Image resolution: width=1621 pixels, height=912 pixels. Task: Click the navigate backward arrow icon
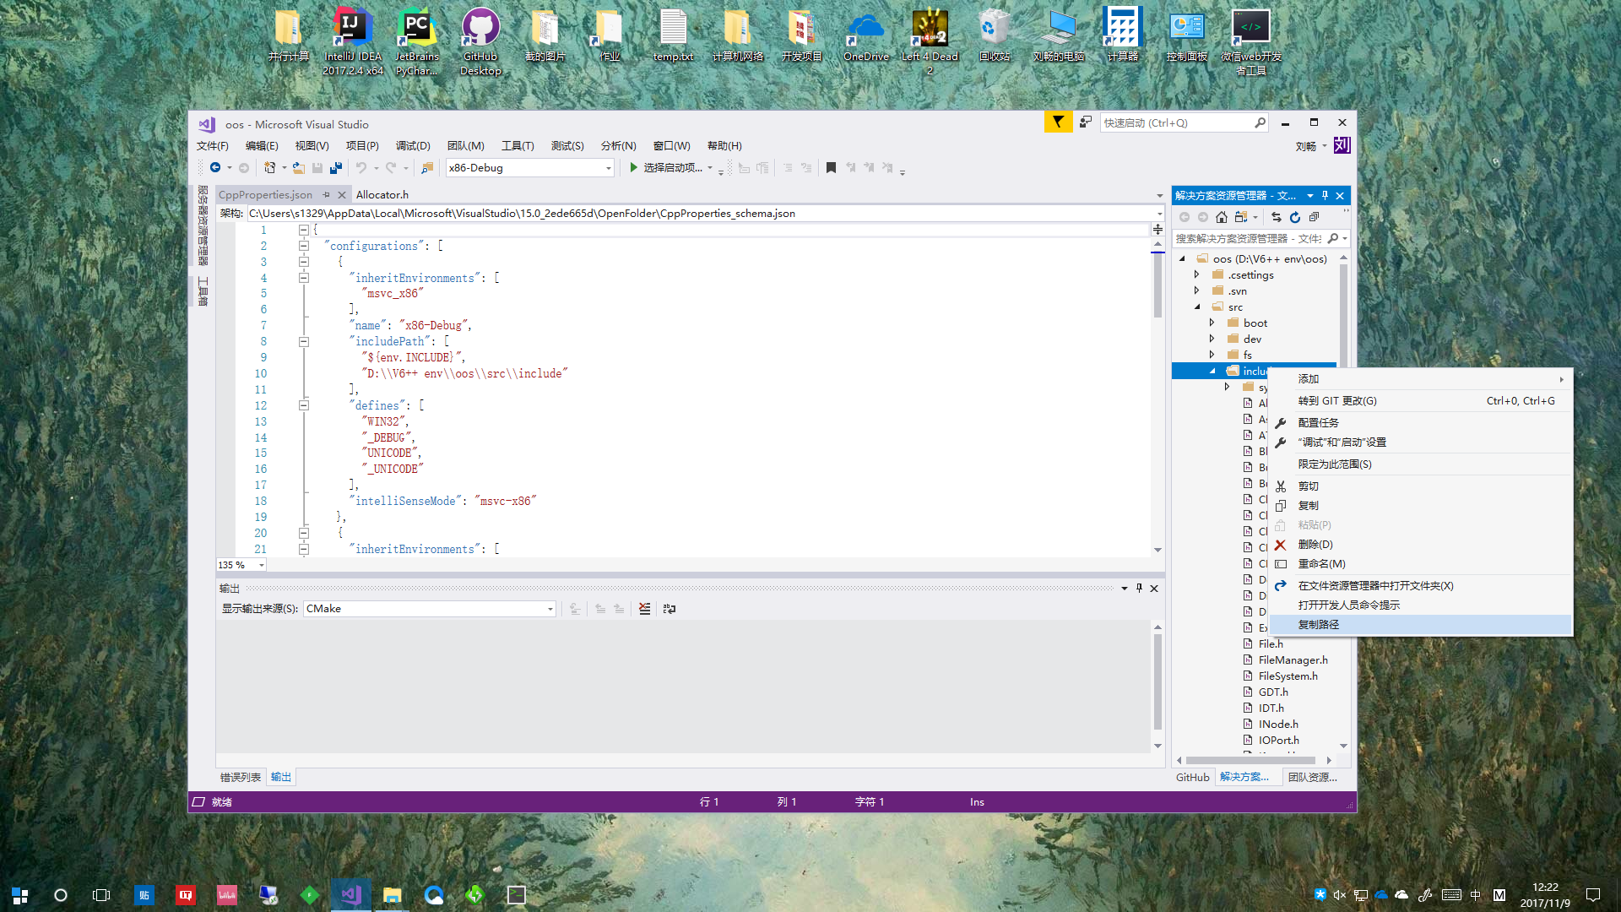click(215, 168)
